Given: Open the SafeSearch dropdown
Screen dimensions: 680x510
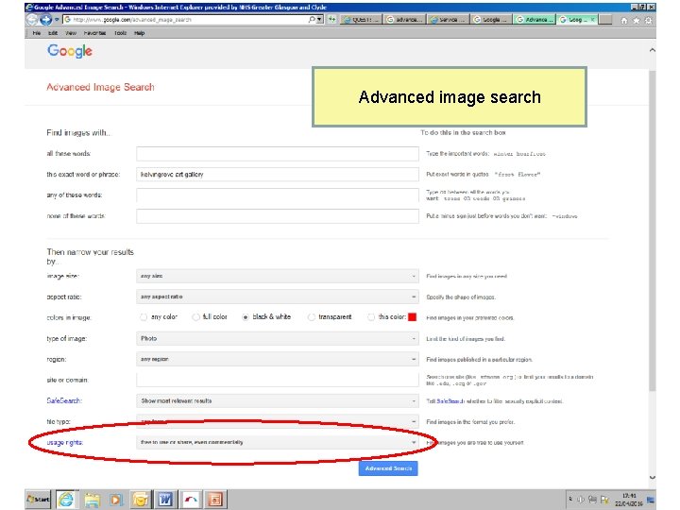Looking at the screenshot, I should point(278,400).
